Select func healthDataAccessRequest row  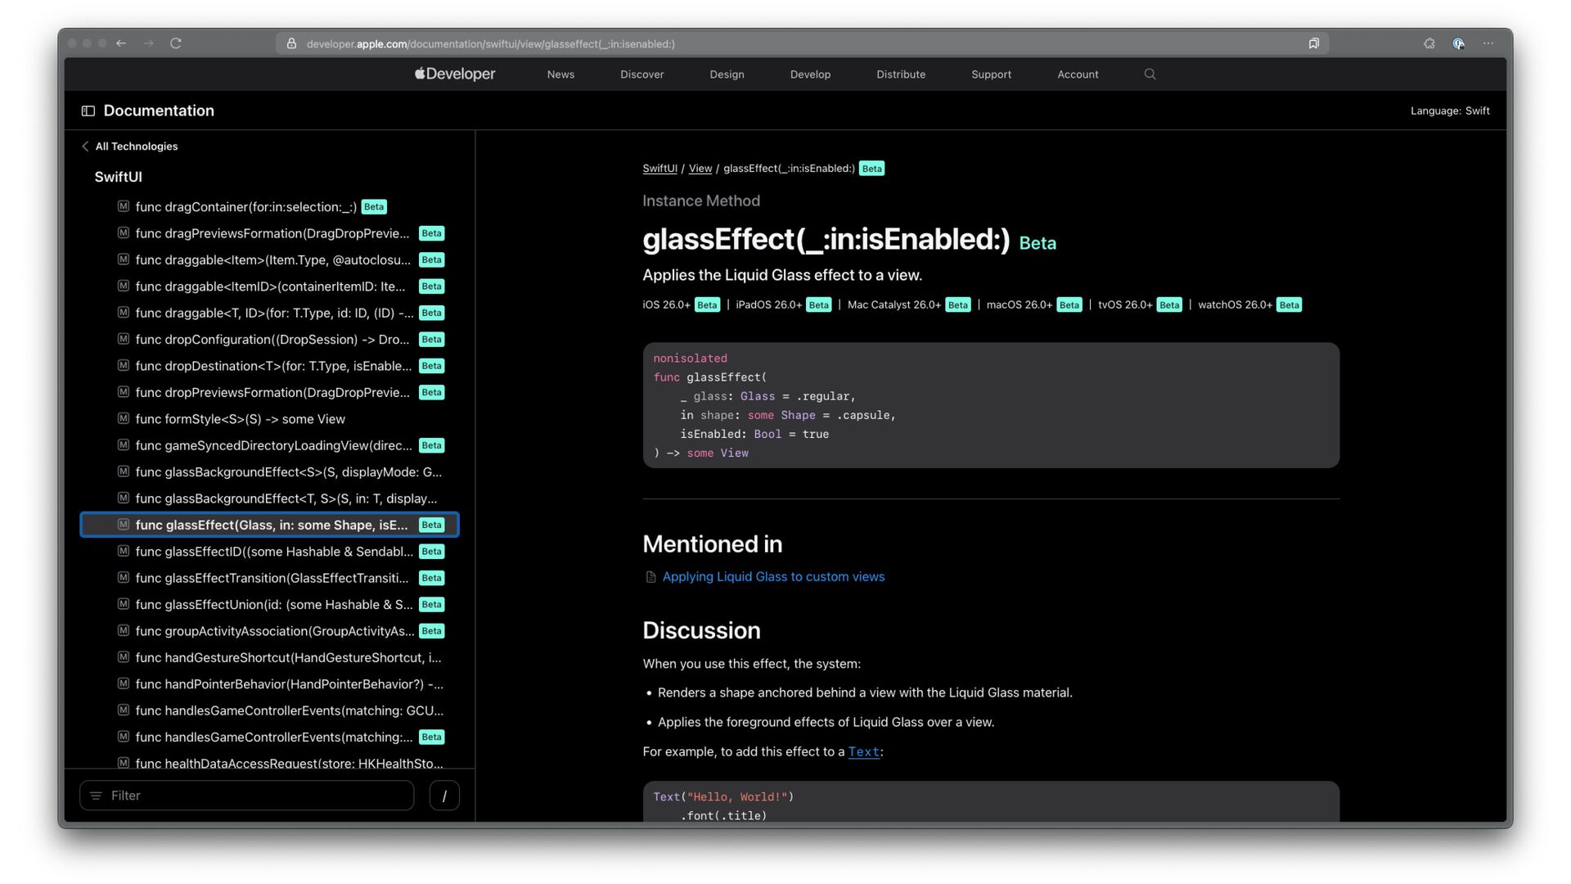(269, 762)
